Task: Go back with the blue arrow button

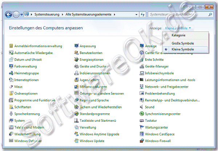Action: click(8, 14)
